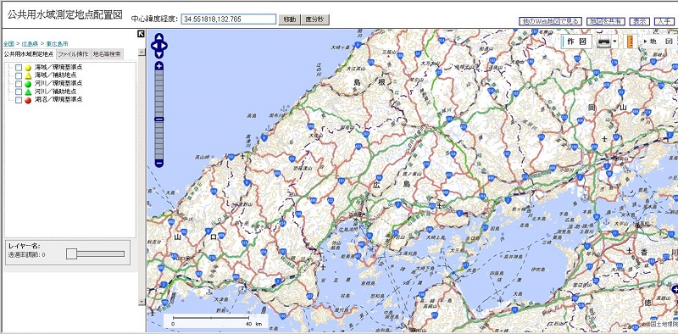This screenshot has width=678, height=334.
Task: Click the zoom level slider handle
Action: [159, 119]
